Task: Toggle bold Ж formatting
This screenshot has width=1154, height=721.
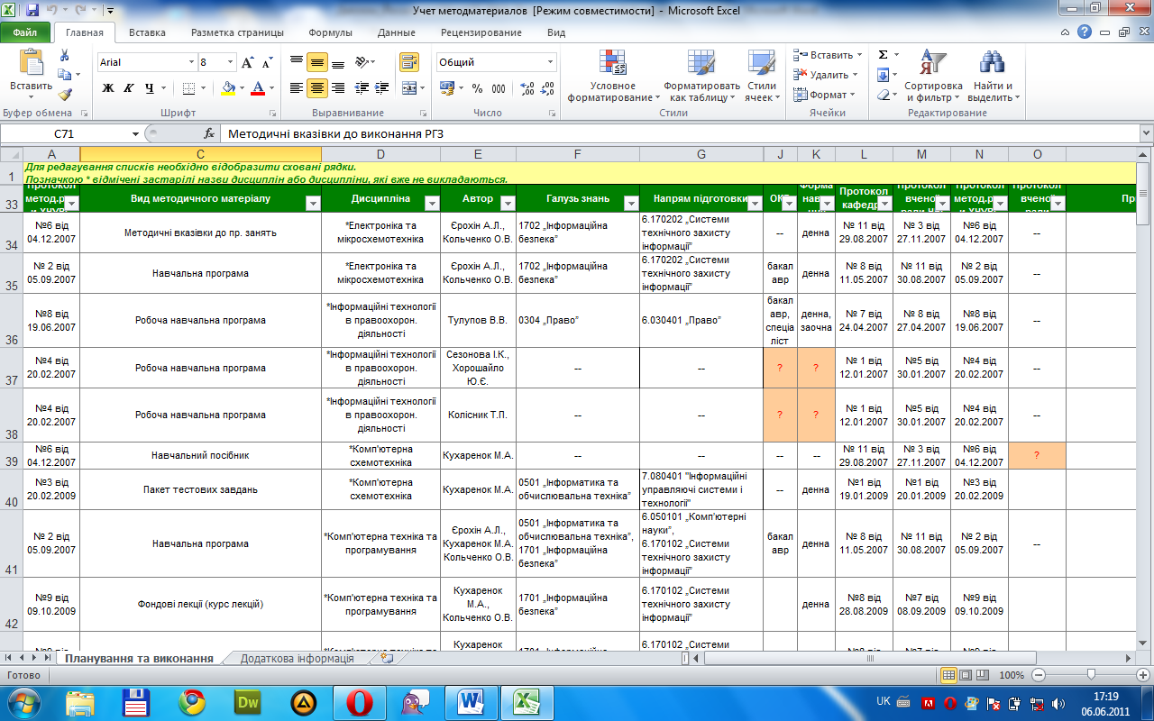Action: tap(108, 88)
